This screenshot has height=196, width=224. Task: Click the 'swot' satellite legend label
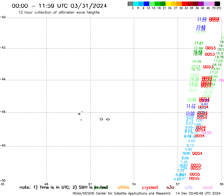[208, 188]
